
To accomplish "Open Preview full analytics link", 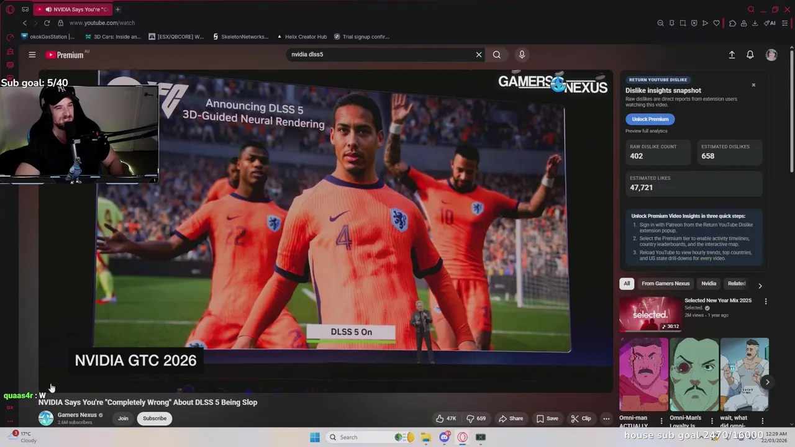I will 647,131.
